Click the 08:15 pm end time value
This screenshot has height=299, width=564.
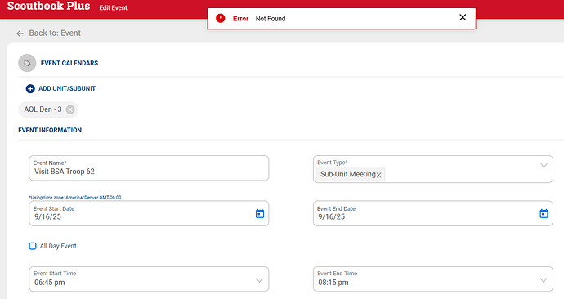pyautogui.click(x=333, y=283)
